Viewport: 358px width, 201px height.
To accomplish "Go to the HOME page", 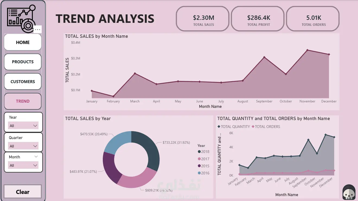I will 23,42.
